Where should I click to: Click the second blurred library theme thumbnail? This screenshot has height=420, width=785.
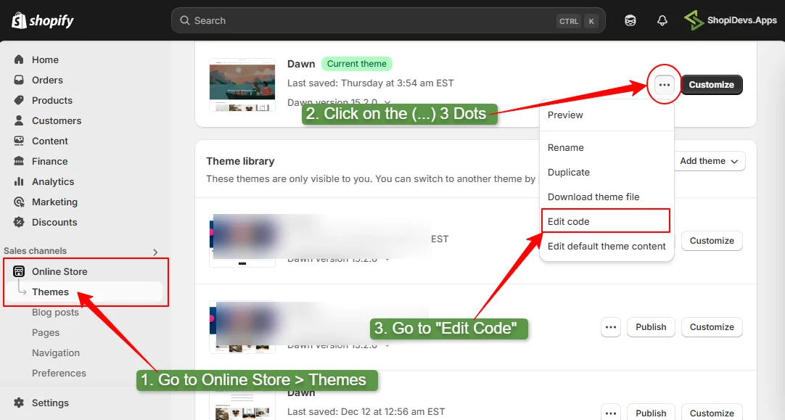(242, 327)
